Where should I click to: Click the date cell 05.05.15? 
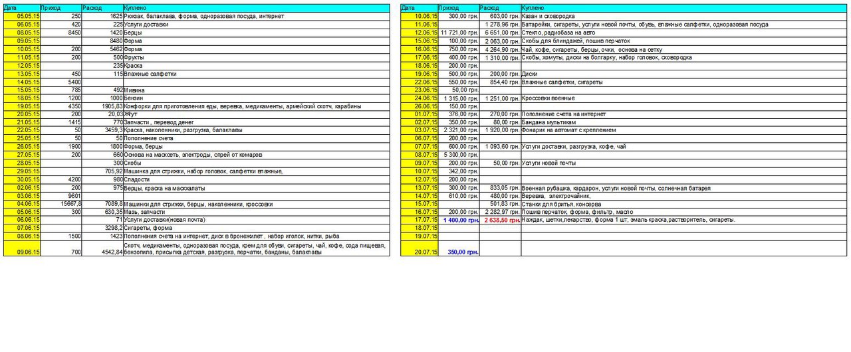point(21,16)
